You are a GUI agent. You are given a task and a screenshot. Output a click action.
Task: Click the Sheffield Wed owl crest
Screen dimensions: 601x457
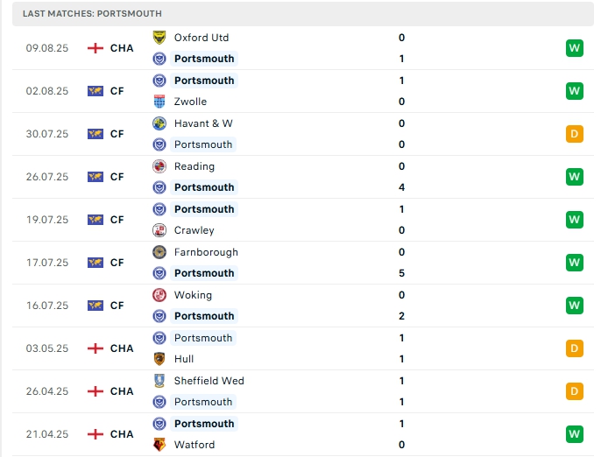point(159,381)
